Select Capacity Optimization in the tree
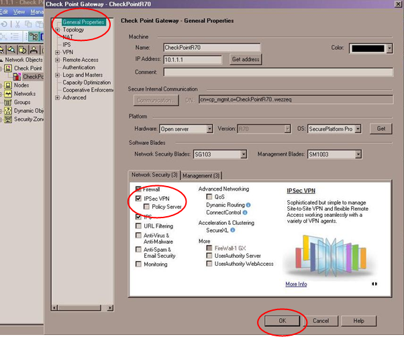This screenshot has width=404, height=337. (87, 83)
